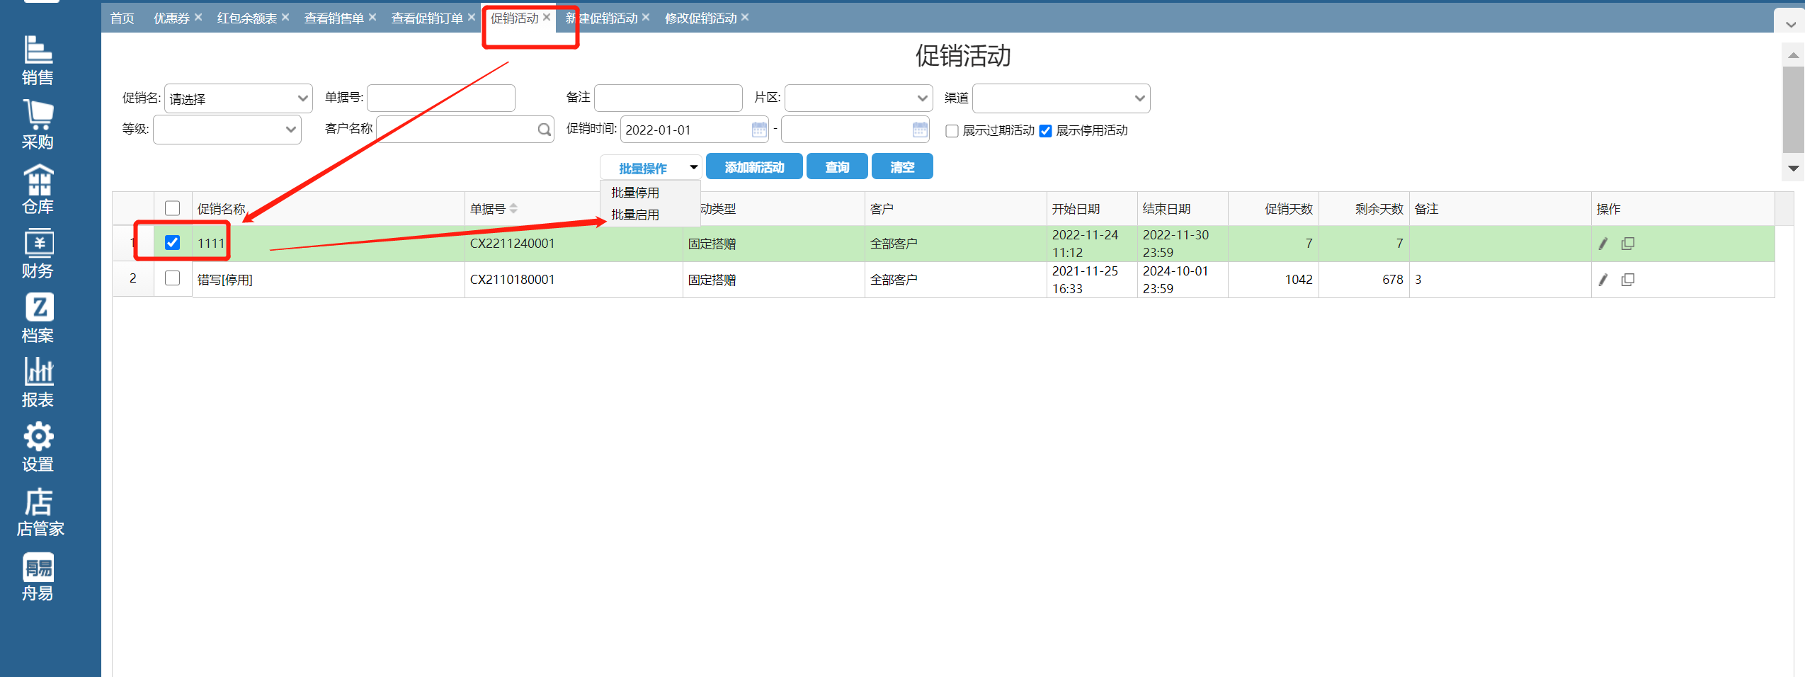Expand the tab list chevron at top right

(1791, 25)
